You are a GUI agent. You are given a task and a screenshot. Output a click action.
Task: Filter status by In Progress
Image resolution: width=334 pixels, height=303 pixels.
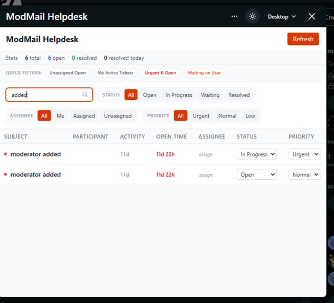(179, 95)
